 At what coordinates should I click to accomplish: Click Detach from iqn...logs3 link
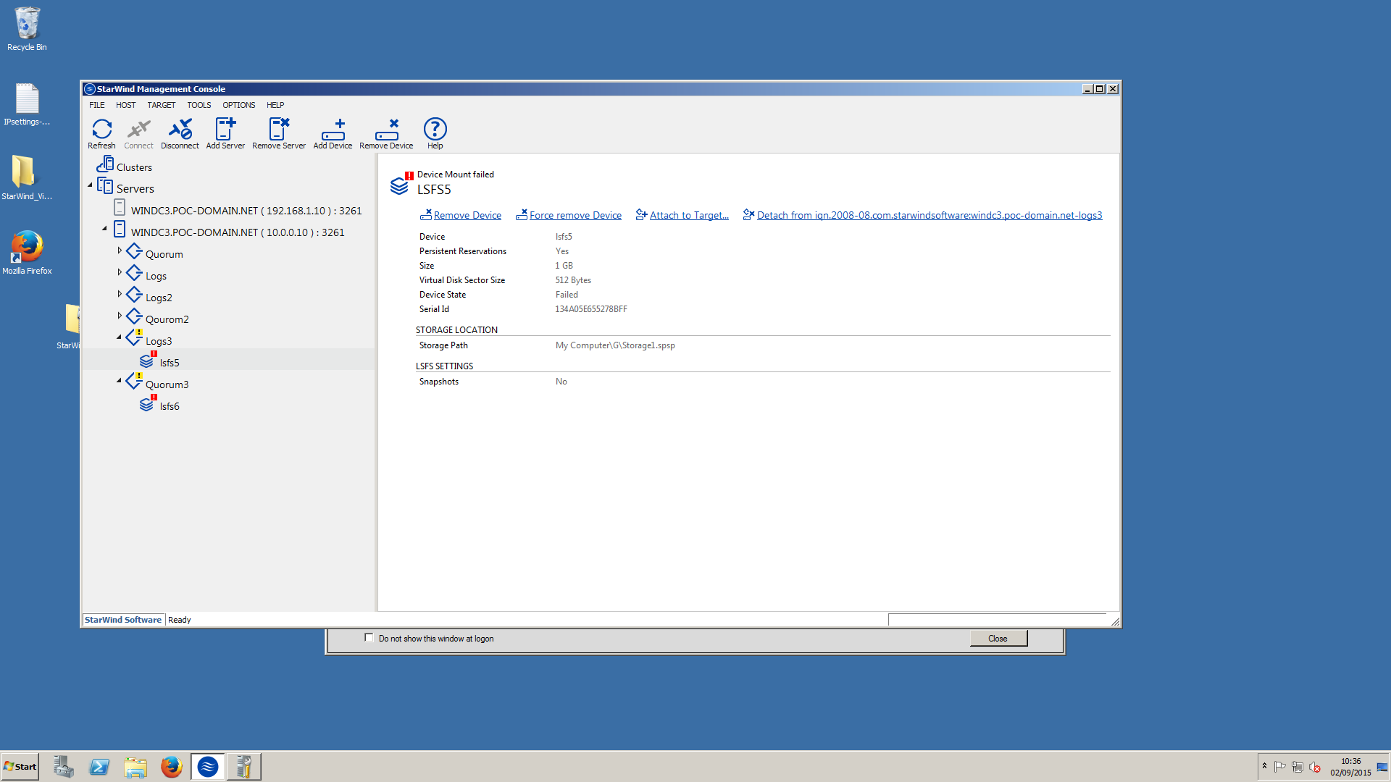[x=930, y=215]
